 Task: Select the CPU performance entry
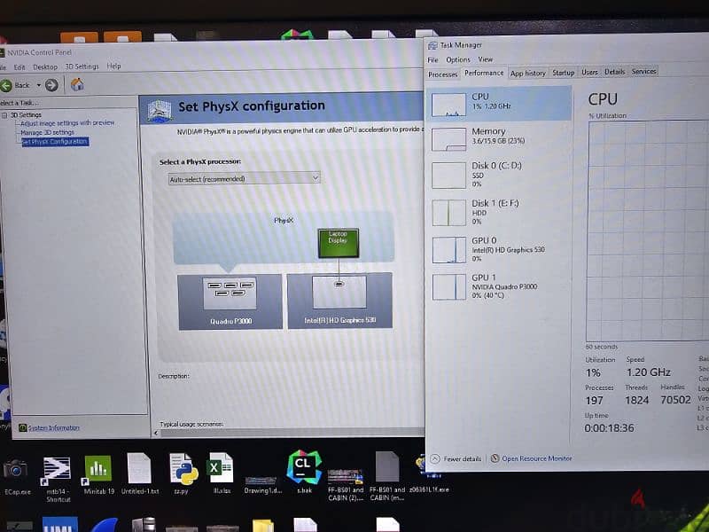(500, 104)
